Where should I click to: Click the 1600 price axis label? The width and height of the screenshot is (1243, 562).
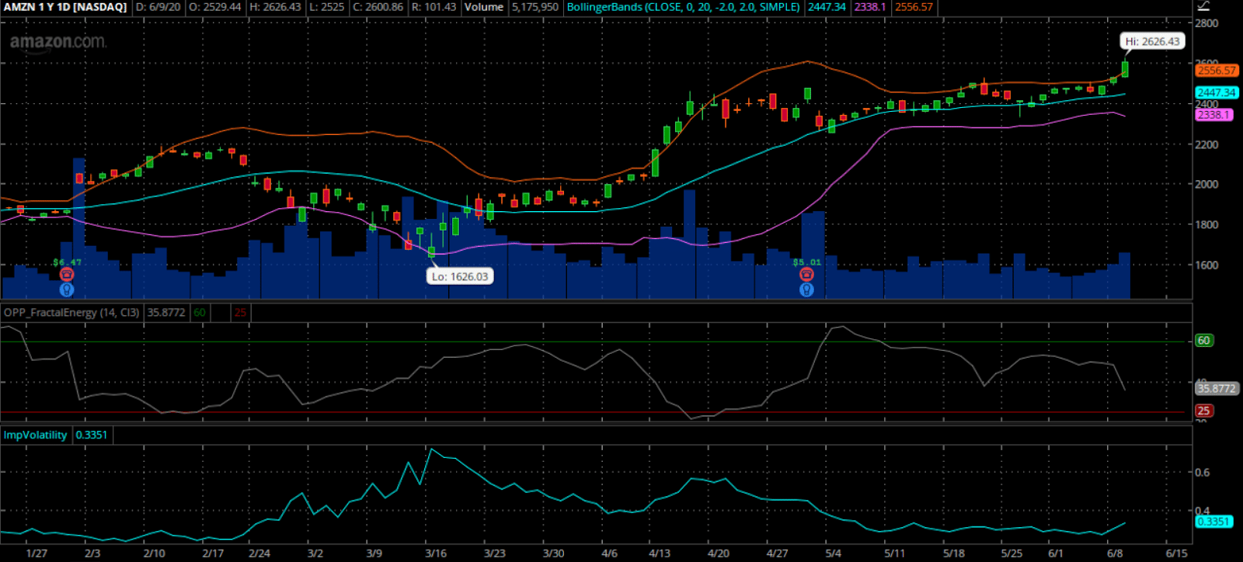coord(1207,265)
